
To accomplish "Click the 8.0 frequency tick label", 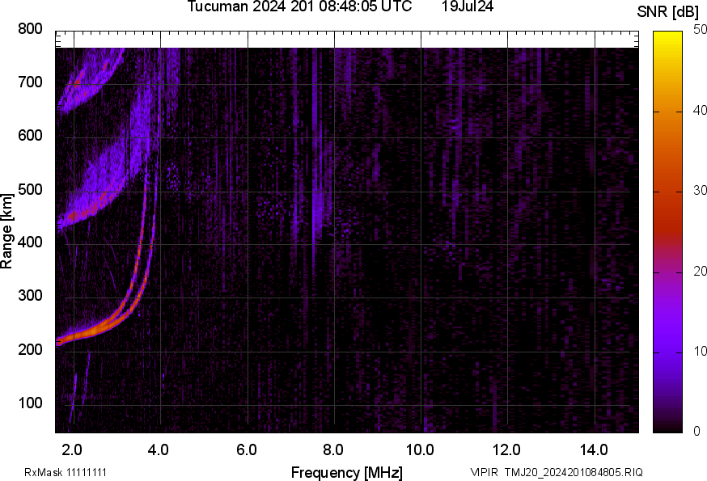I will pyautogui.click(x=332, y=449).
